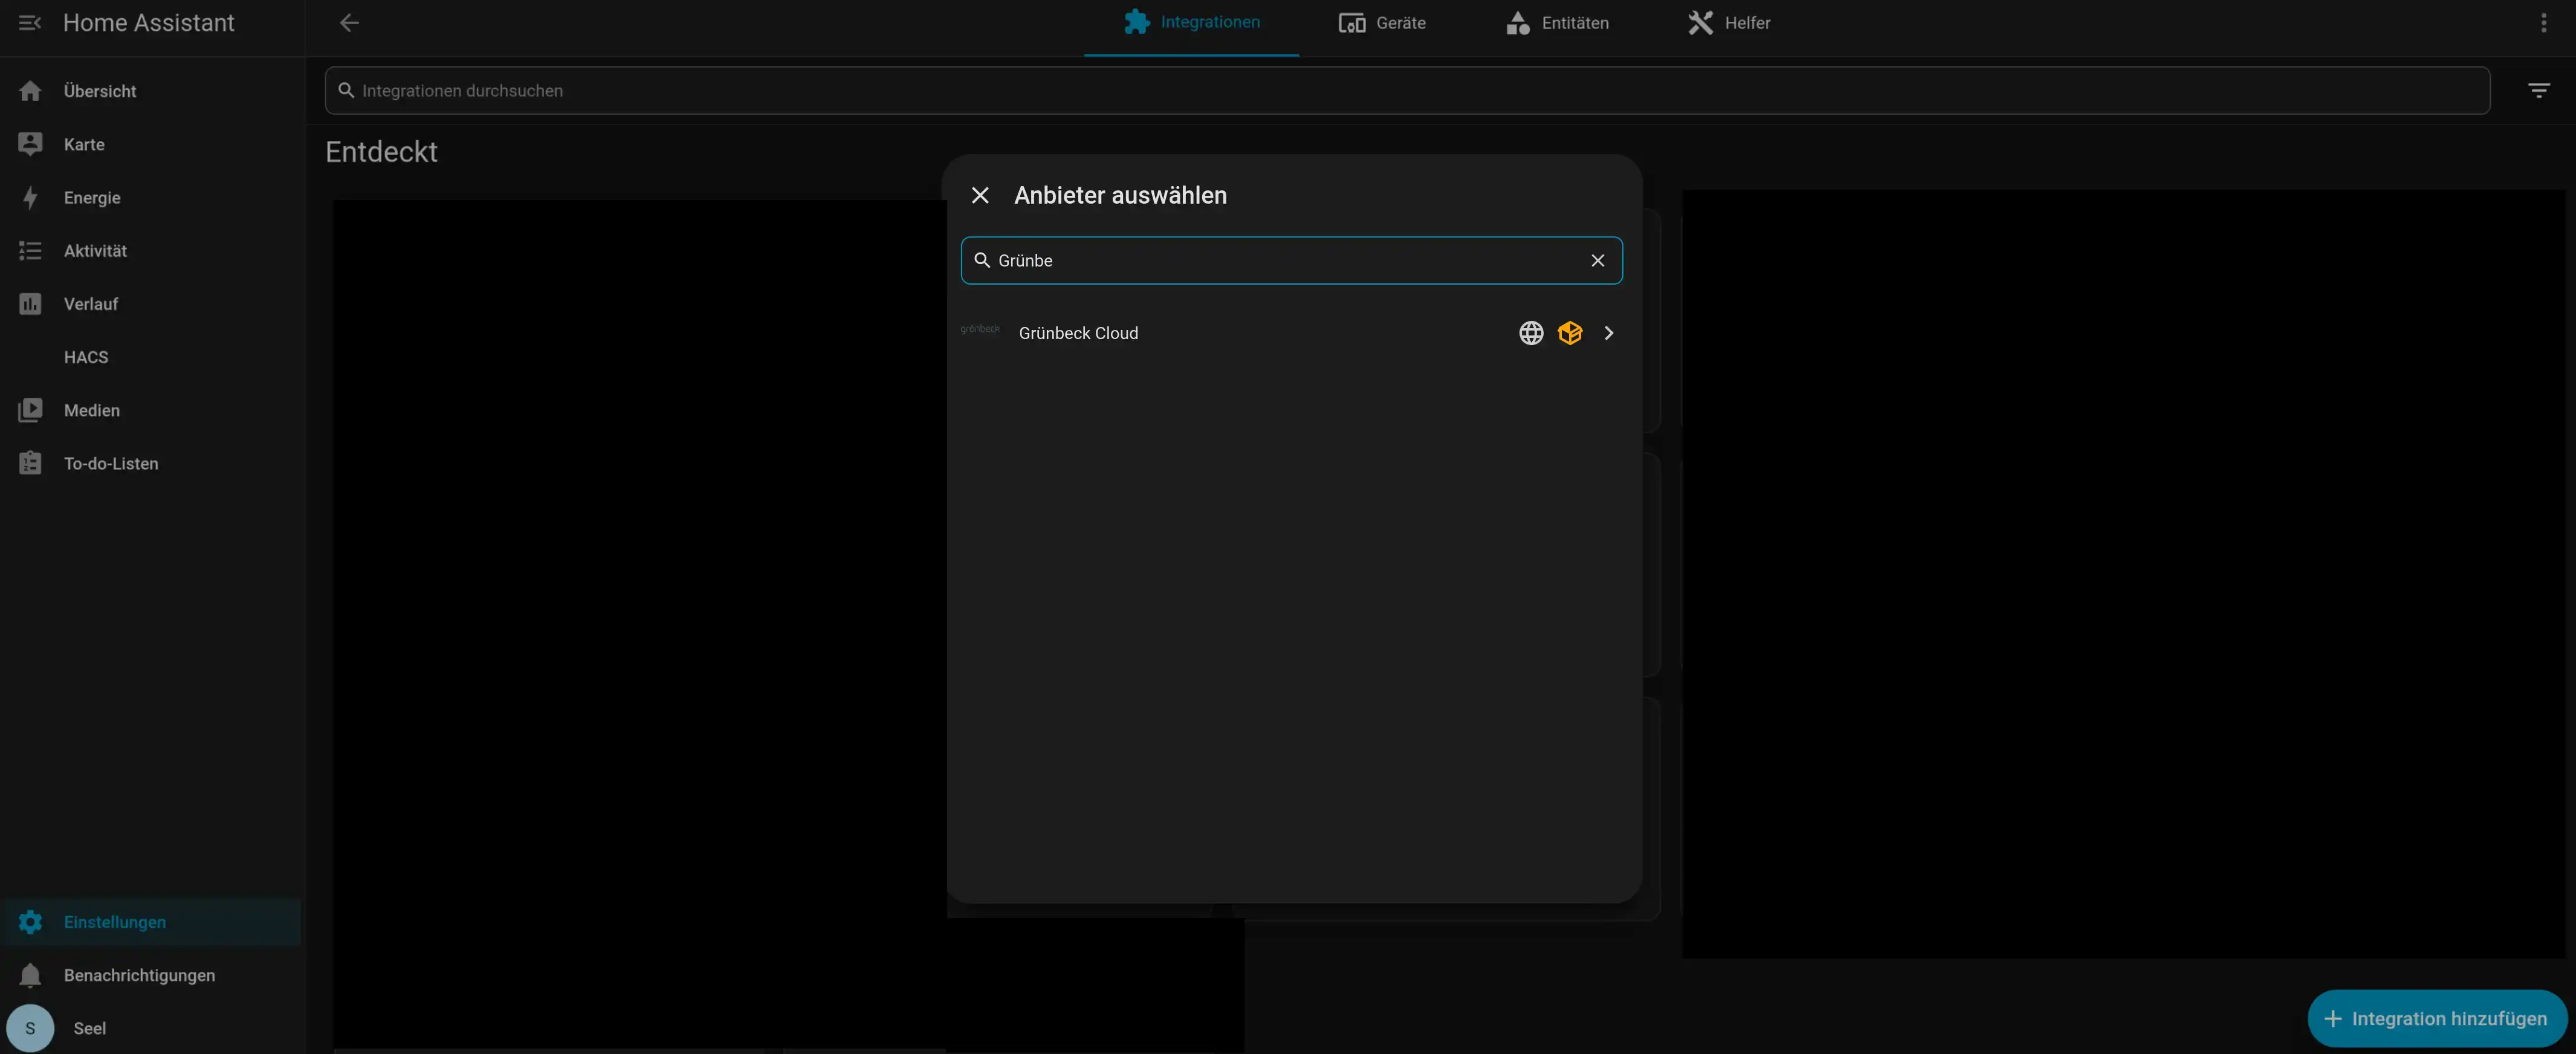Focus the Integrationen durchsuchen search field
The image size is (2576, 1054).
[1407, 90]
